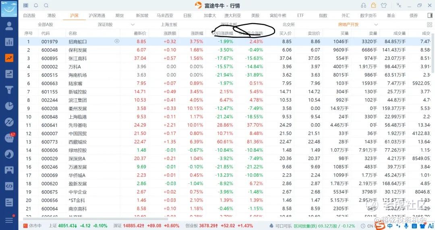Click the target icon in 招商蛇口 row
The image size is (435, 230).
(x=117, y=41)
